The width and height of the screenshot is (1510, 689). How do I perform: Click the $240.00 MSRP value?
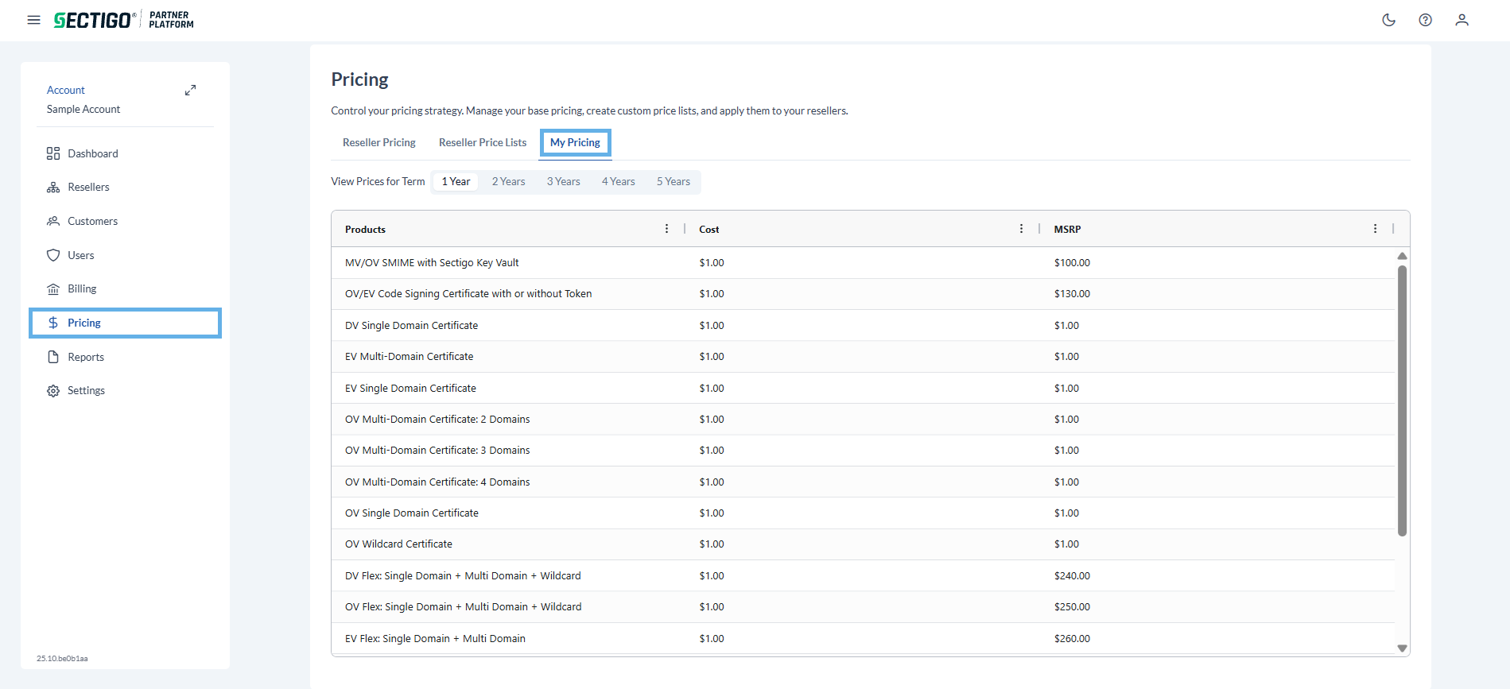(x=1072, y=576)
